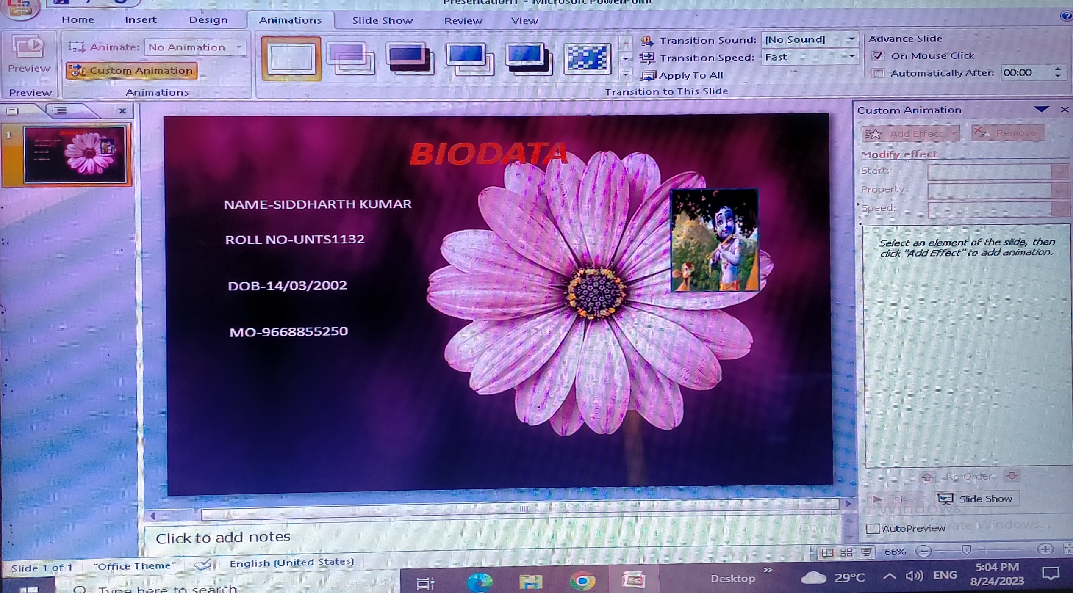The width and height of the screenshot is (1073, 593).
Task: Switch to the Design tab
Action: click(208, 20)
